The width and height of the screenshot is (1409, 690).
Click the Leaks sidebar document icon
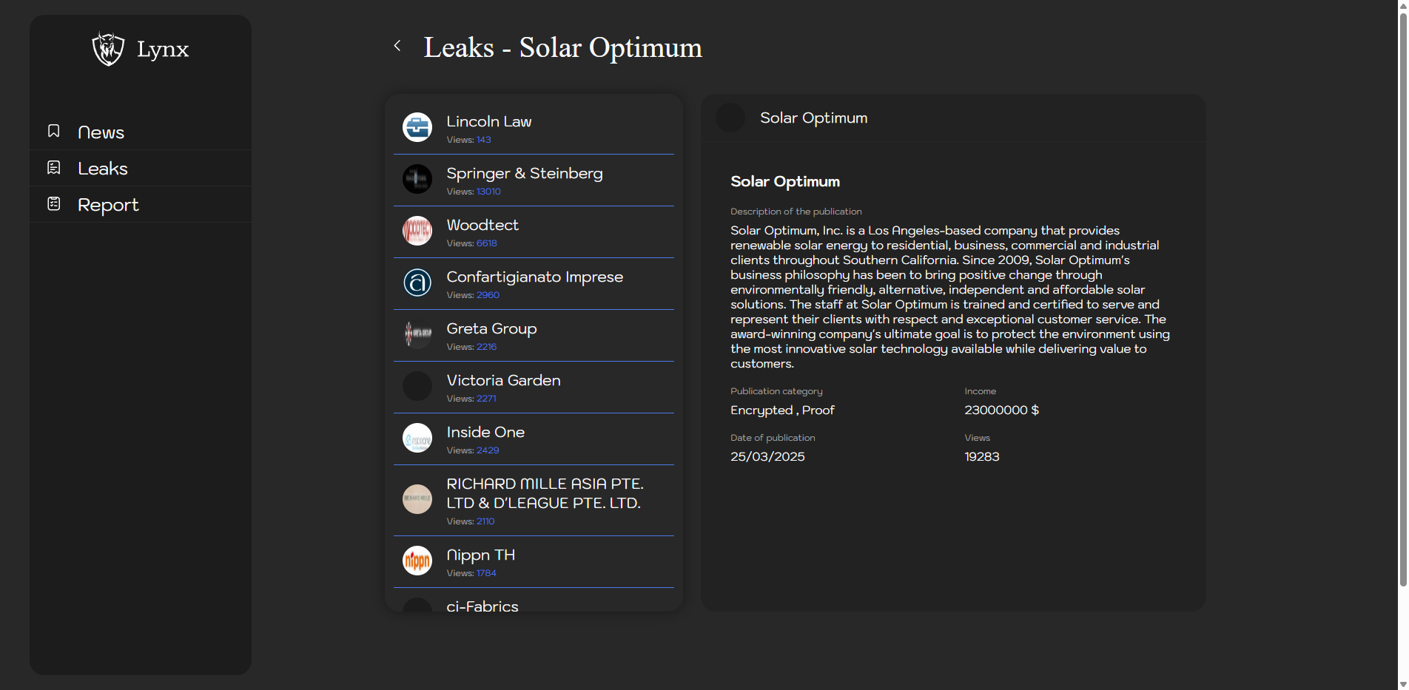tap(54, 168)
